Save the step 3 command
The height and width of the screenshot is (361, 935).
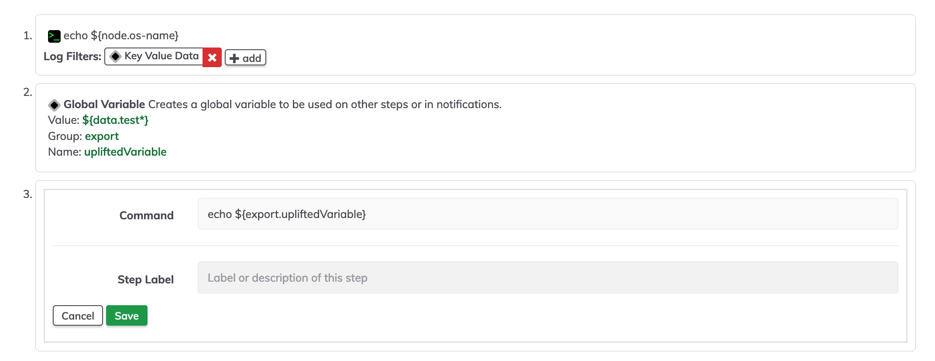[x=127, y=315]
